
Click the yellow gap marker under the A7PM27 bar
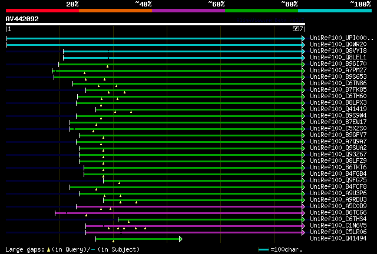tap(84, 73)
